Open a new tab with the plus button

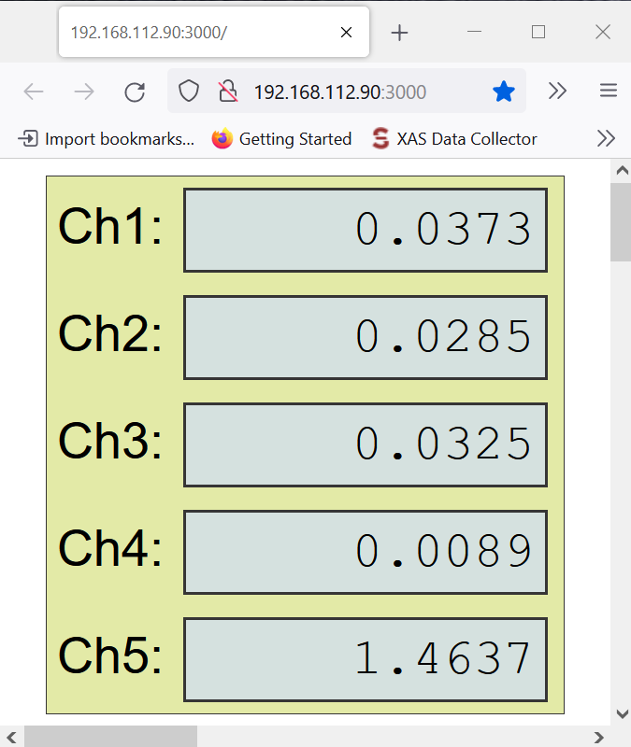[x=399, y=33]
